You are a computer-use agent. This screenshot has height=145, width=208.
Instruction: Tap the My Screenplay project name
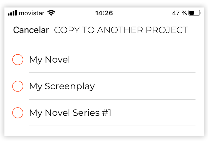(62, 87)
